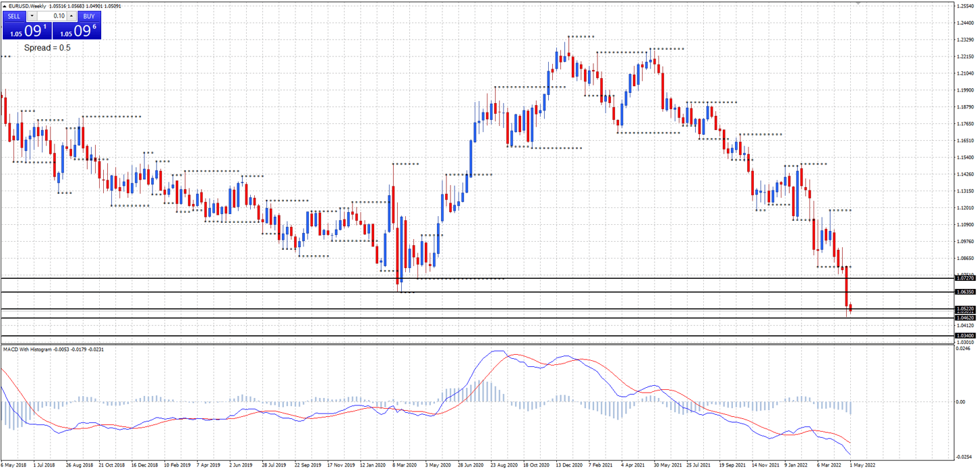Select the horizontal line at 1.07270

tap(472, 278)
